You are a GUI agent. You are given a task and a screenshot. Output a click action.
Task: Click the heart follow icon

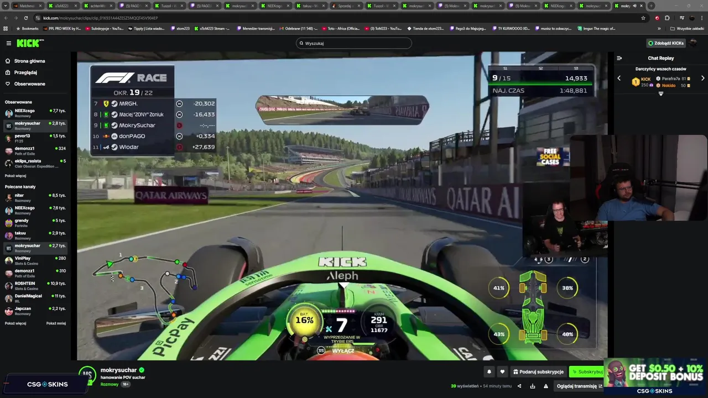coord(502,372)
